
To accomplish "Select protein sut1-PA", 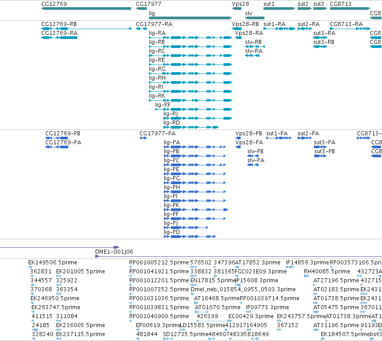I will tap(279, 138).
